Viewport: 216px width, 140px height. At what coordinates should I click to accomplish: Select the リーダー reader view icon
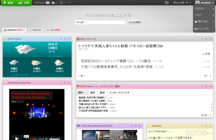pos(61,3)
